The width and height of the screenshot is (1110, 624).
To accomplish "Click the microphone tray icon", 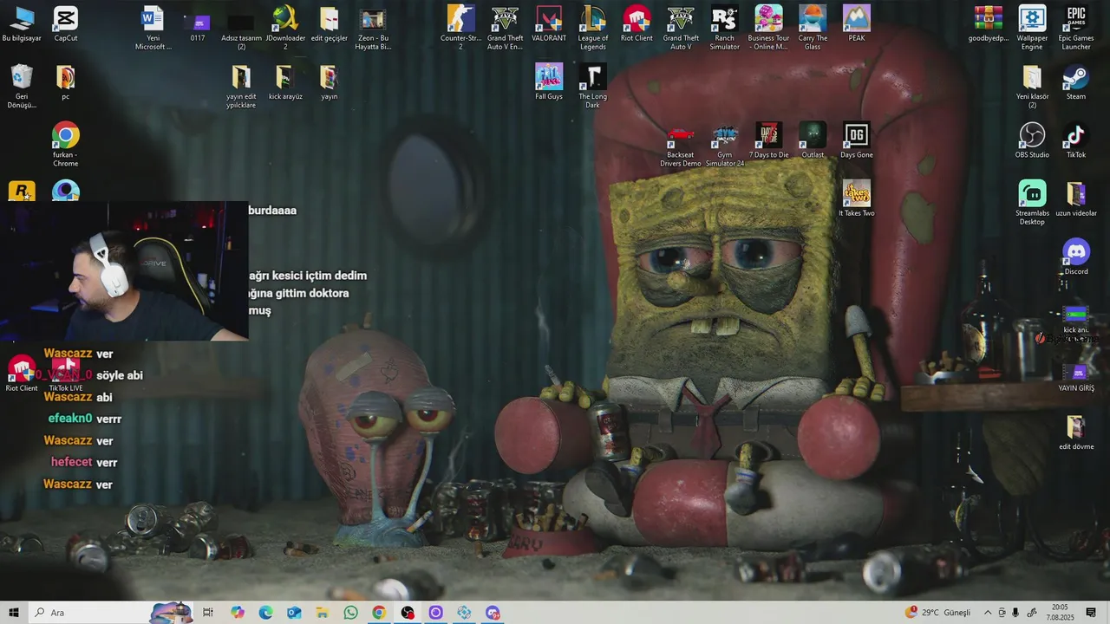I will click(x=1015, y=613).
